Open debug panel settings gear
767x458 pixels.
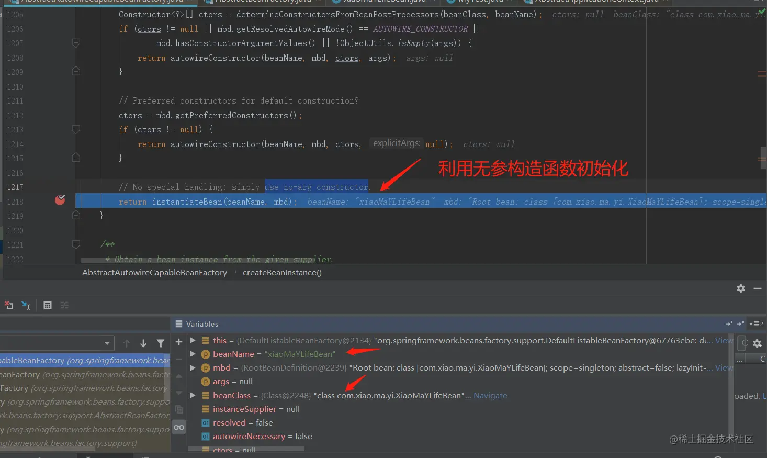[x=741, y=288]
